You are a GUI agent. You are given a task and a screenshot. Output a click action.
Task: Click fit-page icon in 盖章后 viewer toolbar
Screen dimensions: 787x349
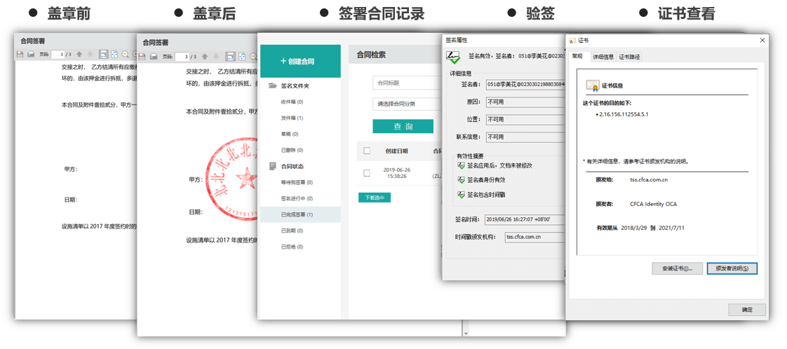[x=241, y=57]
